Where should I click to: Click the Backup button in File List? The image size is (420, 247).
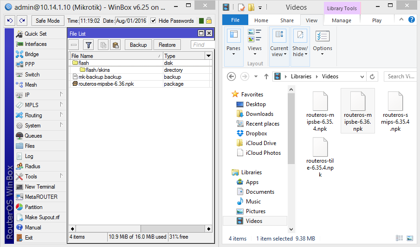coord(138,45)
